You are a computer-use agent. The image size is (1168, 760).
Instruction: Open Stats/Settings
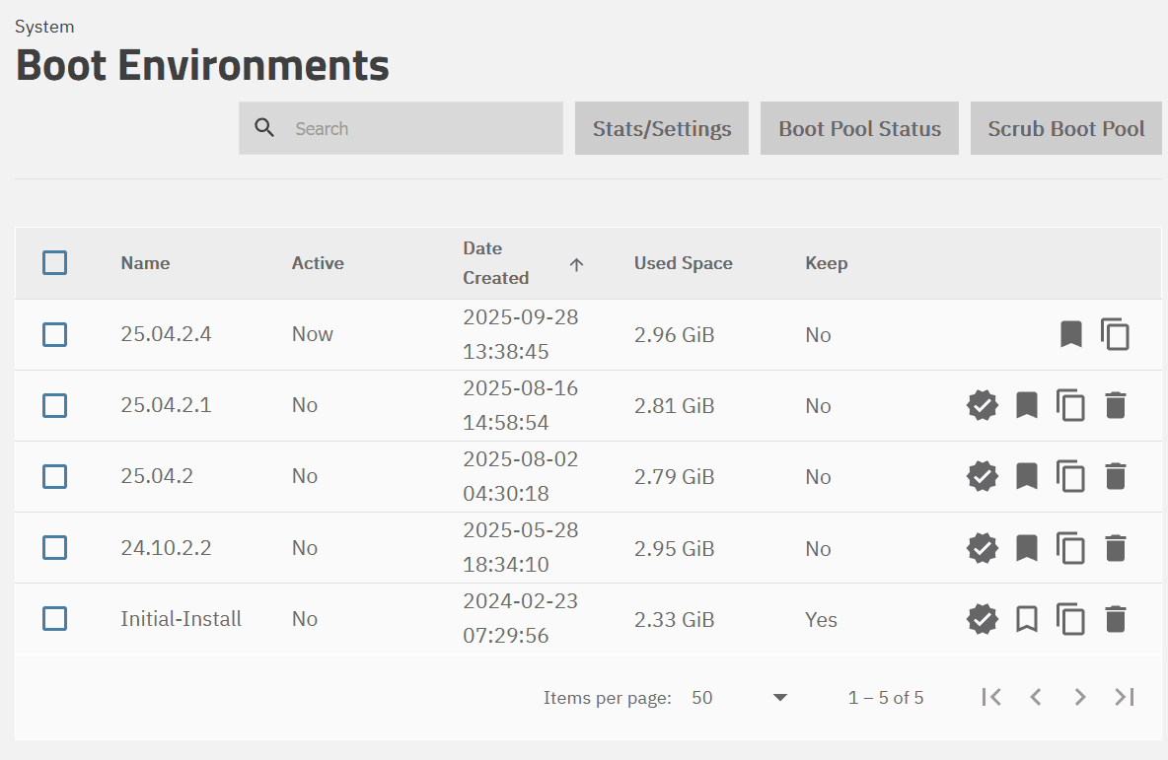coord(662,128)
